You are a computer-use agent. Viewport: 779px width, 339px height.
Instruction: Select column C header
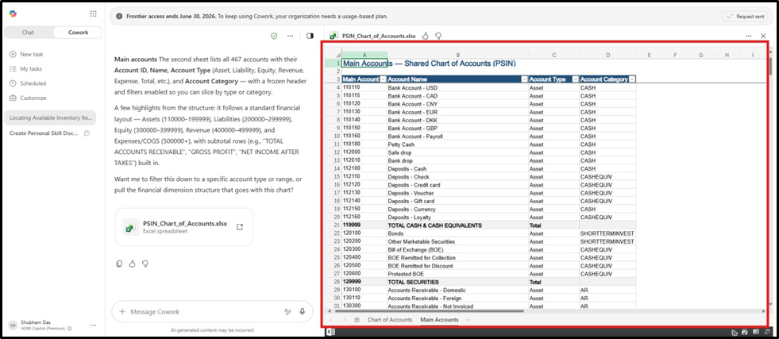point(554,55)
